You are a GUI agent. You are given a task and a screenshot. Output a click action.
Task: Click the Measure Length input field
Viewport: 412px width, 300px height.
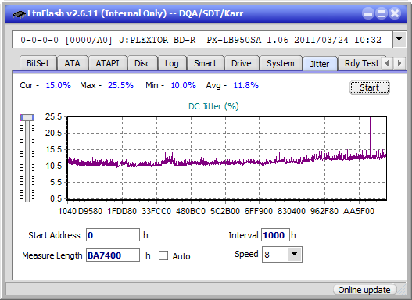point(113,255)
